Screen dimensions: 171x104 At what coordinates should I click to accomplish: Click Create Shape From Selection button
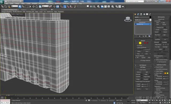coord(143,82)
